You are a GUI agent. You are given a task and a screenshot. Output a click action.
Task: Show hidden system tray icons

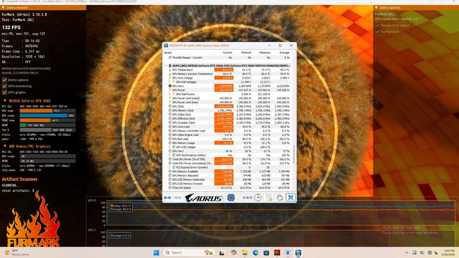point(407,252)
